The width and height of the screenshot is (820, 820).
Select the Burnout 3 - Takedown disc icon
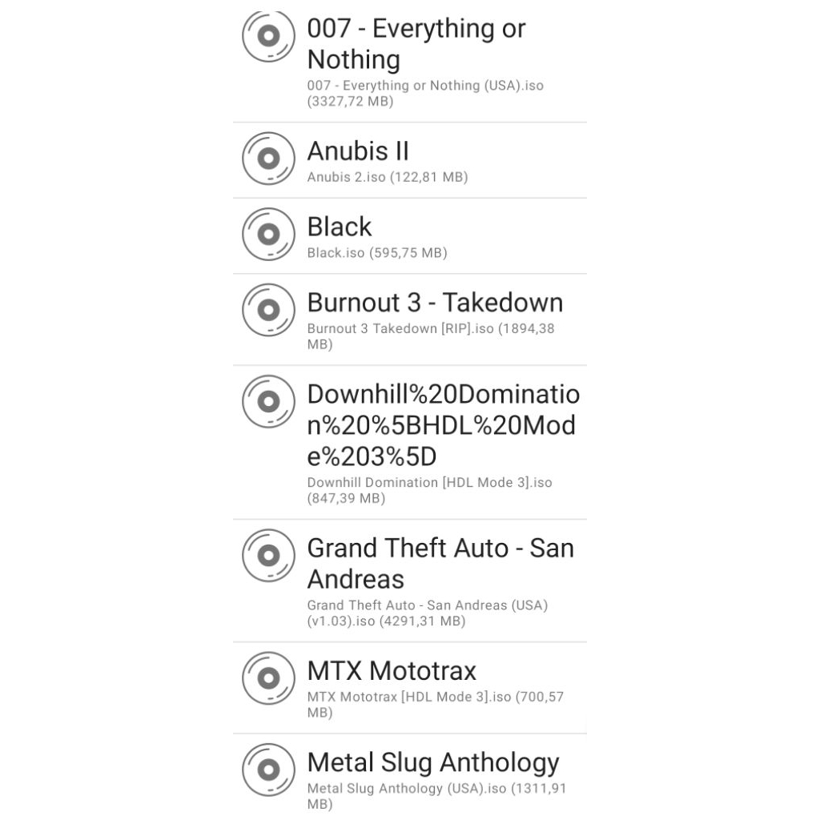(x=267, y=311)
